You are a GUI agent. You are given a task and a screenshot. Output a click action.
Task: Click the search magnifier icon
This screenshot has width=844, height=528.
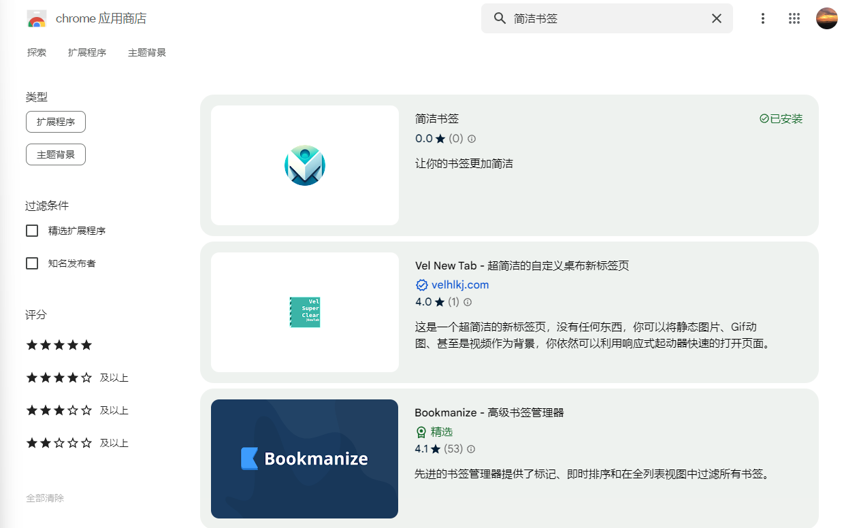coord(500,18)
